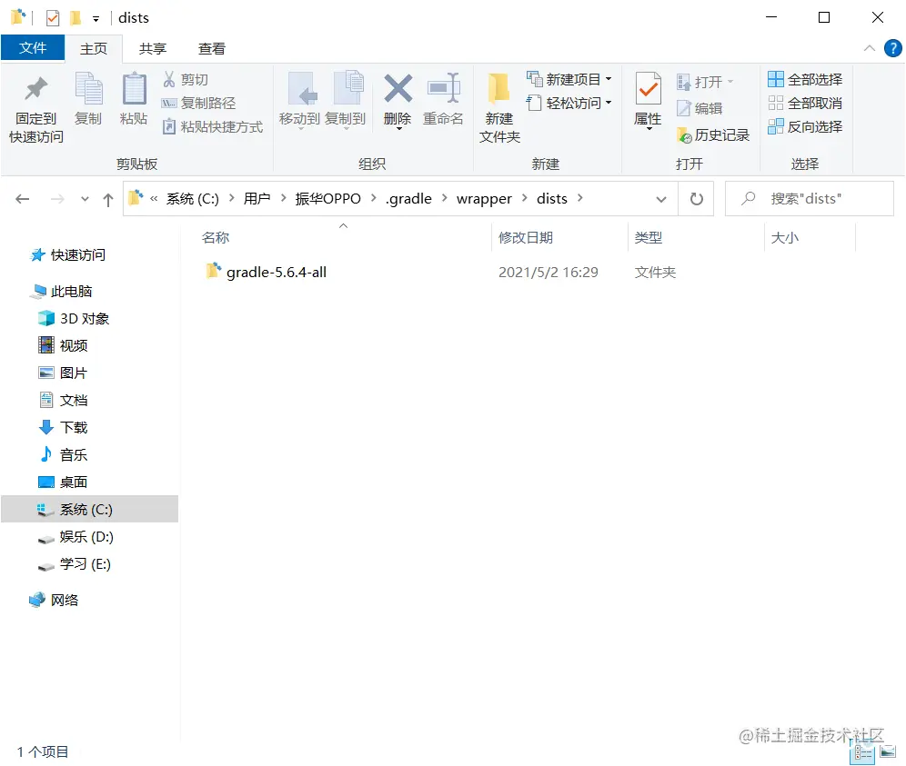
Task: Pin current folder to Quick Access
Action: [35, 103]
